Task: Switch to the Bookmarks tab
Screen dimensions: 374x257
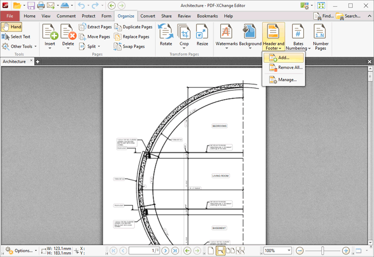Action: [x=207, y=16]
